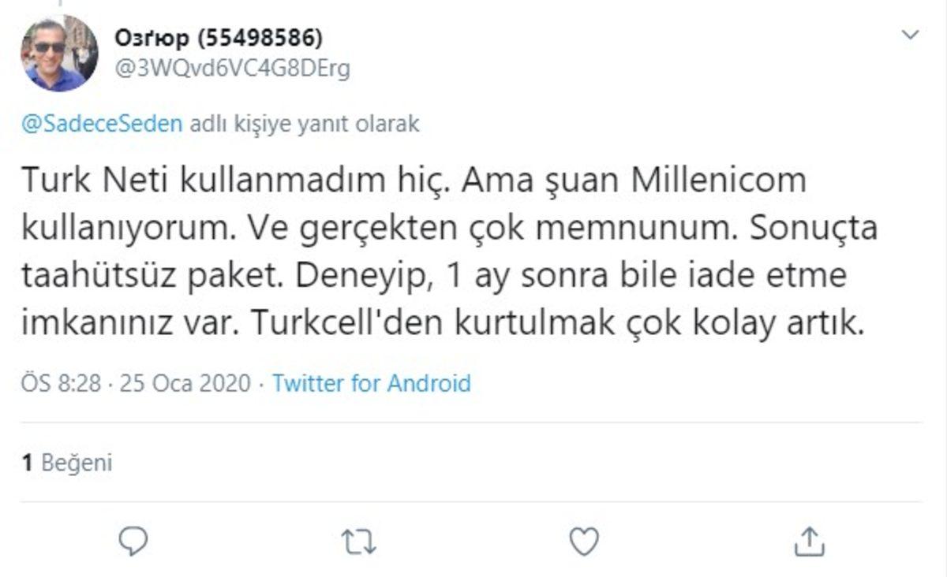
Task: Retweet using the arrows icon
Action: pos(359,541)
